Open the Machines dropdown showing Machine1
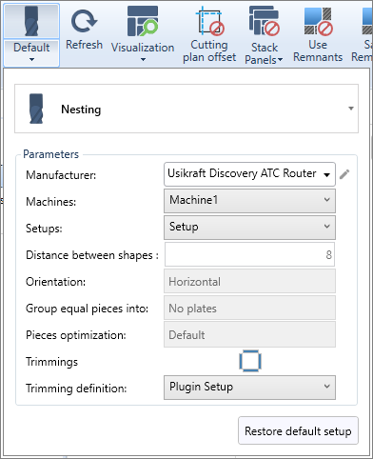Screen dimensions: 373x459 249,201
